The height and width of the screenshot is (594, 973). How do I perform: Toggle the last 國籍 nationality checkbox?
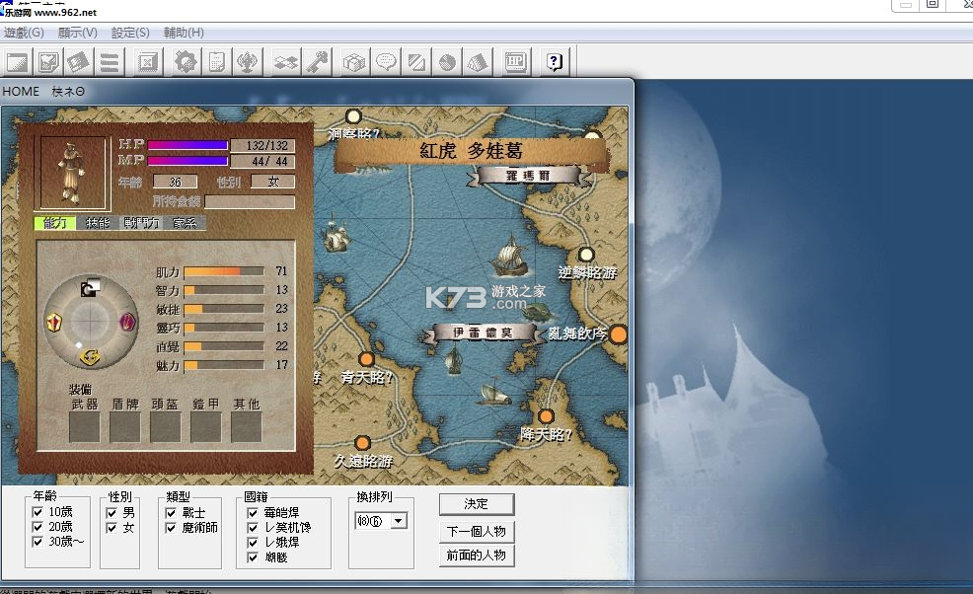coord(253,557)
